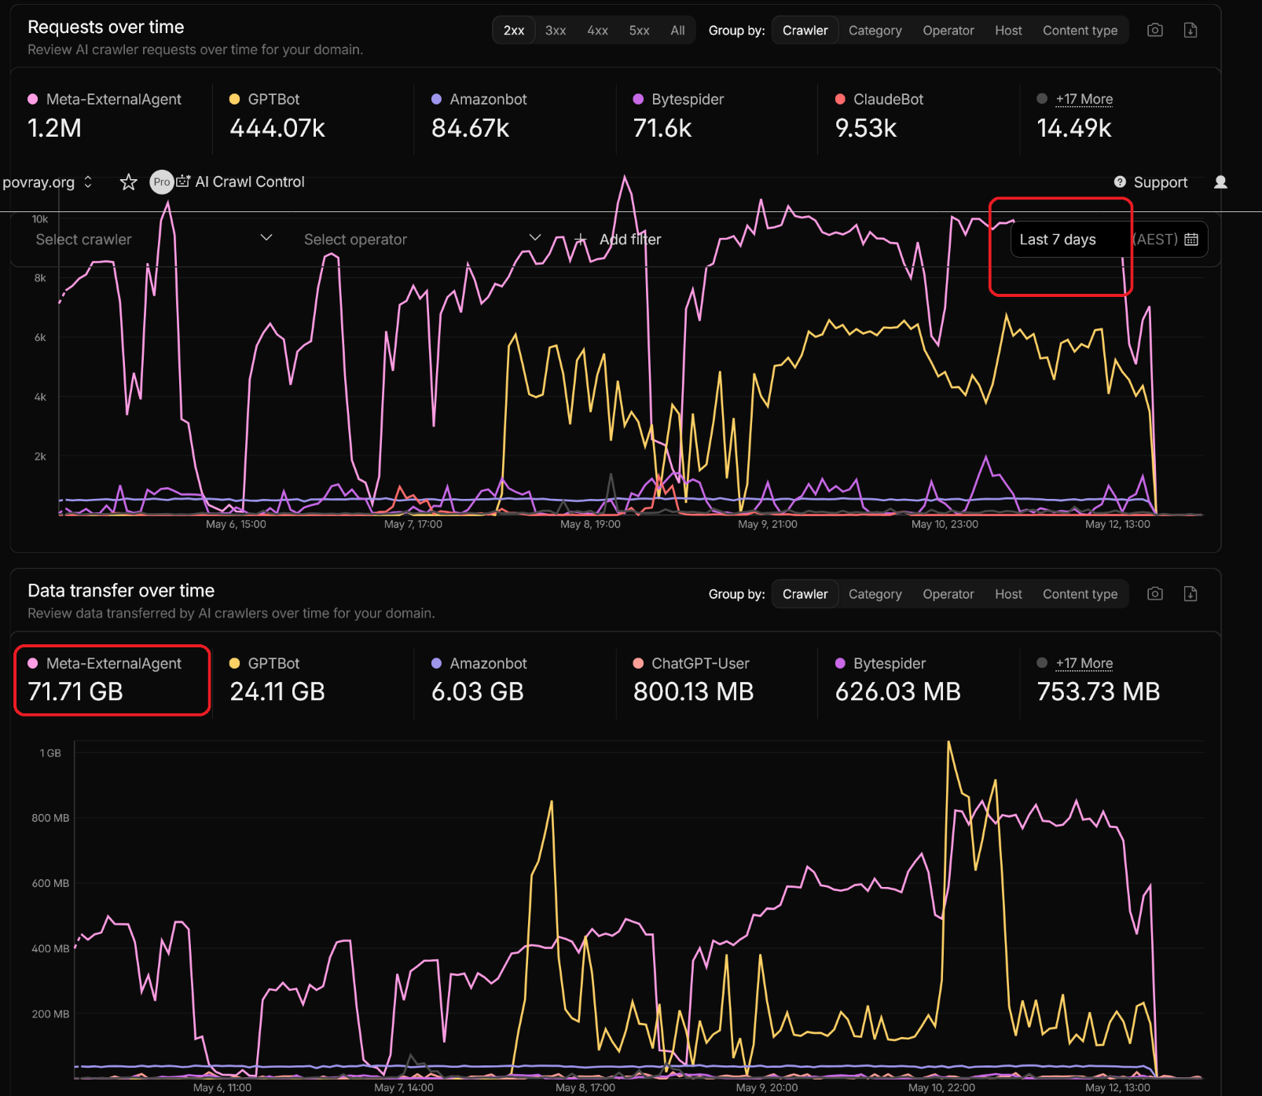Click Add filter button
Image resolution: width=1262 pixels, height=1096 pixels.
click(618, 240)
